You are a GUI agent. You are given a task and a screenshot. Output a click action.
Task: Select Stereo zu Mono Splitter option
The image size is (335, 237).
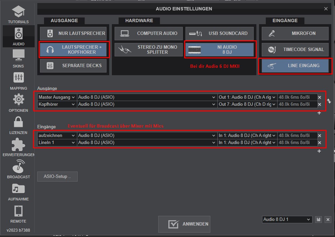point(149,50)
